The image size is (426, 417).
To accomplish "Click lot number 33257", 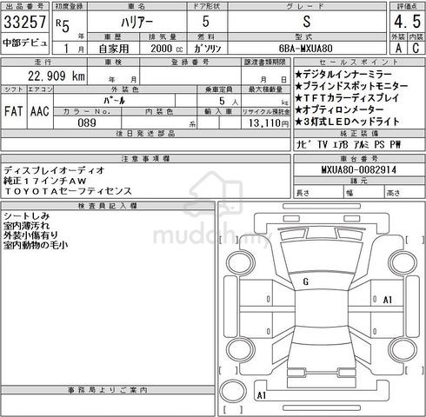I will click(25, 22).
